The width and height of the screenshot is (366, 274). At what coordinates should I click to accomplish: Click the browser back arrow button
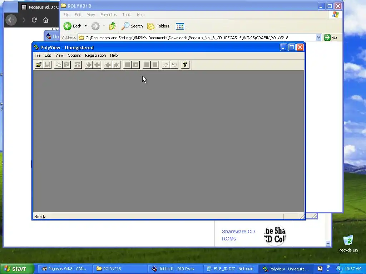click(11, 20)
